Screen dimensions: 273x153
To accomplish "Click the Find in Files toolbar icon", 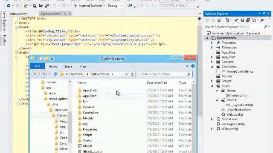I will 130,6.
